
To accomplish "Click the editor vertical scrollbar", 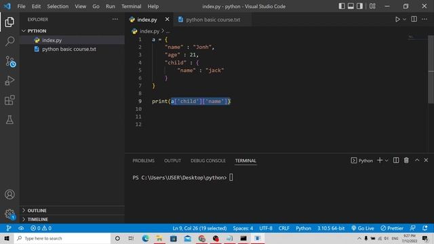I will 431,69.
